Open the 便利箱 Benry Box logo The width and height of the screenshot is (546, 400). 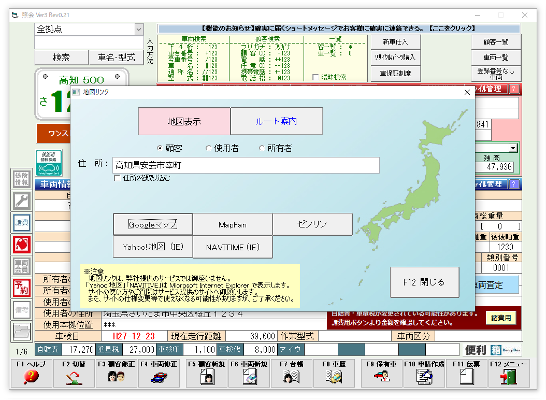(493, 350)
